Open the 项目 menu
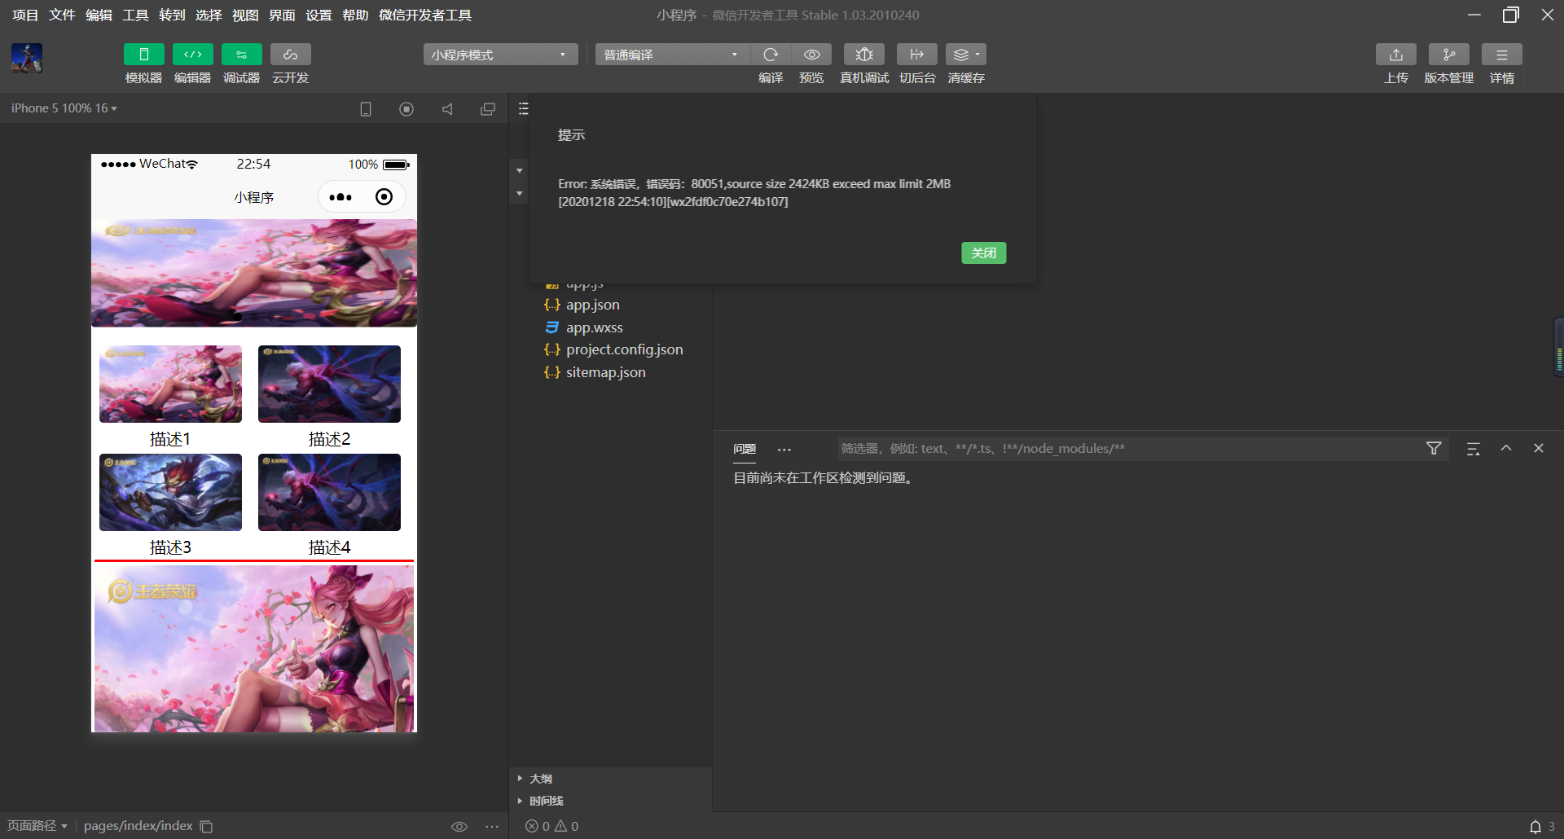The width and height of the screenshot is (1564, 839). pos(25,15)
